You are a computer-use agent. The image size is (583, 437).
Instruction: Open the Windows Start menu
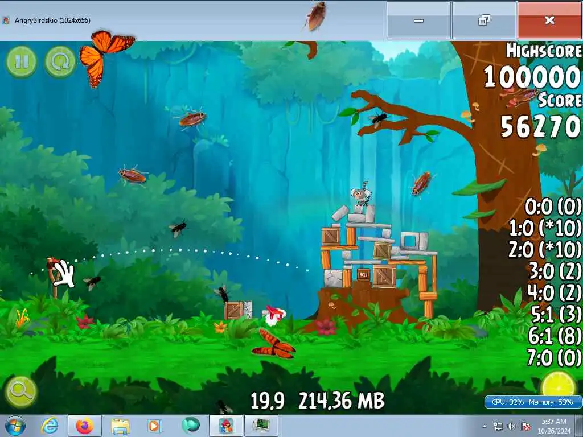point(15,426)
